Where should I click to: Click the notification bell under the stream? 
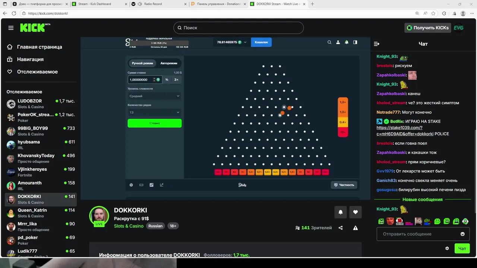(x=340, y=212)
